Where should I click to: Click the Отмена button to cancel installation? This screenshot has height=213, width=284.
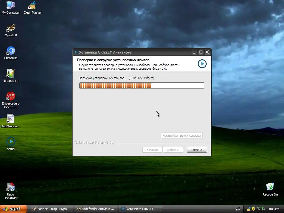click(x=197, y=149)
